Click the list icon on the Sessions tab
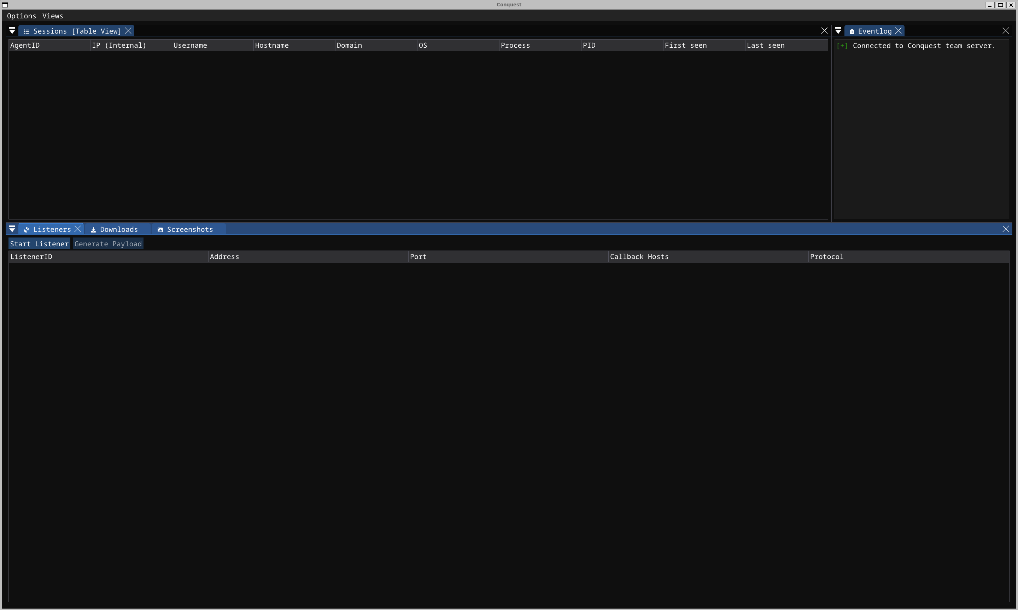This screenshot has width=1018, height=610. coord(27,31)
